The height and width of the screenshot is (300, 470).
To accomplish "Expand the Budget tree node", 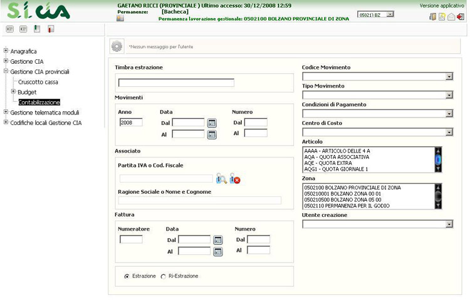I will (x=13, y=91).
